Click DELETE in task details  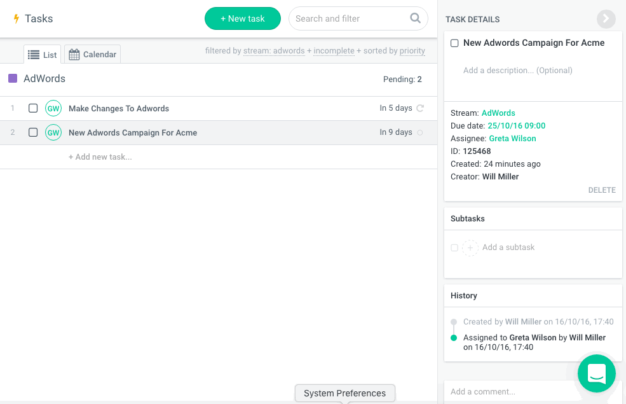pyautogui.click(x=601, y=190)
